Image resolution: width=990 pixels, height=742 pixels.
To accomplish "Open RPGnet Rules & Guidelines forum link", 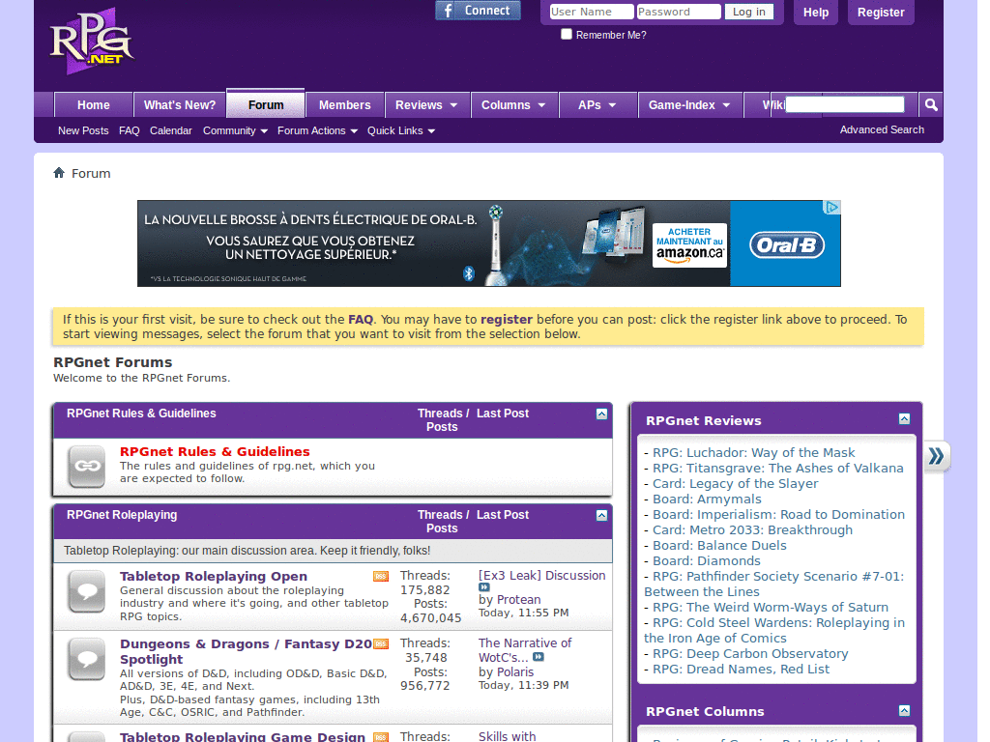I will (x=215, y=452).
